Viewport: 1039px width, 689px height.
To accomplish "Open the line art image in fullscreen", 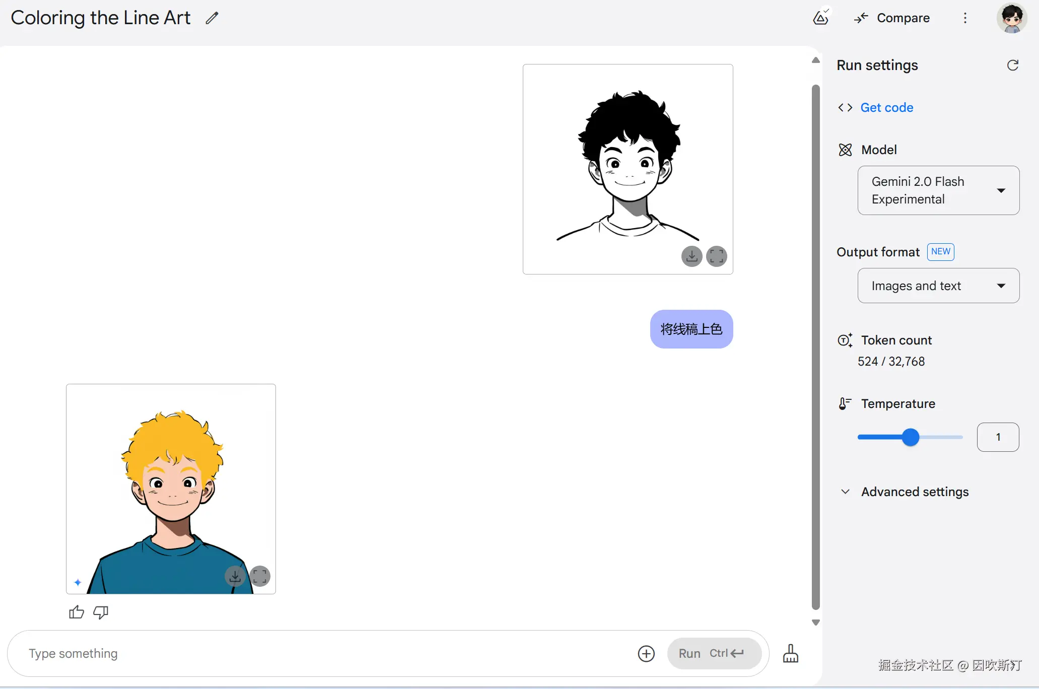I will click(x=716, y=256).
